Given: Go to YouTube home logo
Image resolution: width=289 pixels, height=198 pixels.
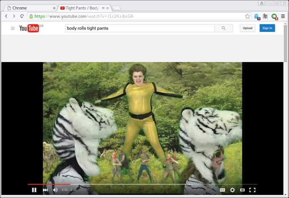Looking at the screenshot, I should tap(29, 28).
